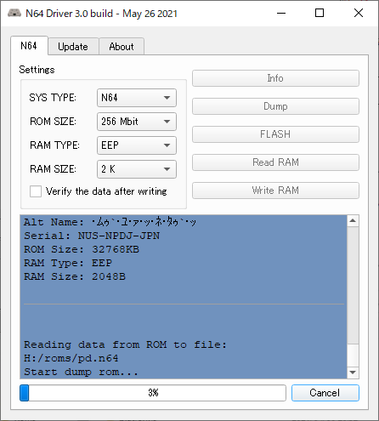
Task: Click the log scrollbar down arrow
Action: 353,373
